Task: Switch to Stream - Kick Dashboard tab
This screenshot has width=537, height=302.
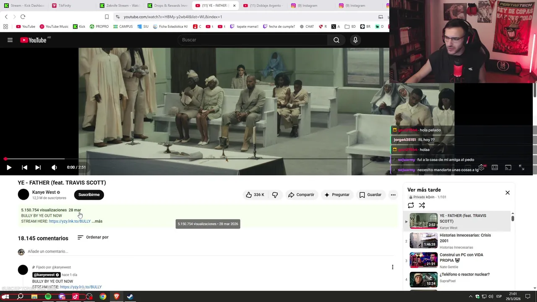Action: click(x=24, y=5)
